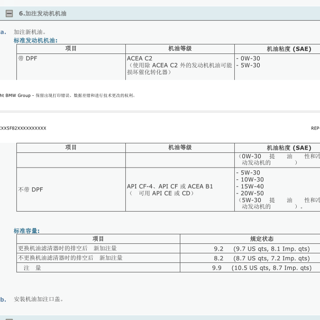Click the first table's 项目 header
The width and height of the screenshot is (320, 320).
tap(71, 49)
